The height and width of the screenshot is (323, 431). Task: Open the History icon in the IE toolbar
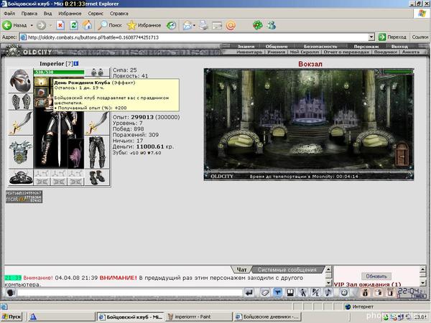tap(172, 26)
